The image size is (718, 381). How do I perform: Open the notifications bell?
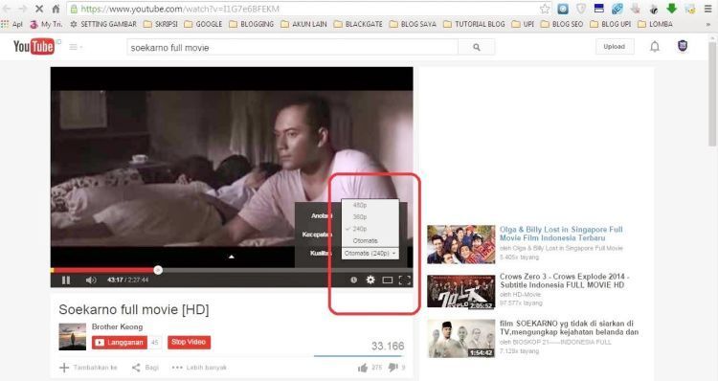click(655, 47)
